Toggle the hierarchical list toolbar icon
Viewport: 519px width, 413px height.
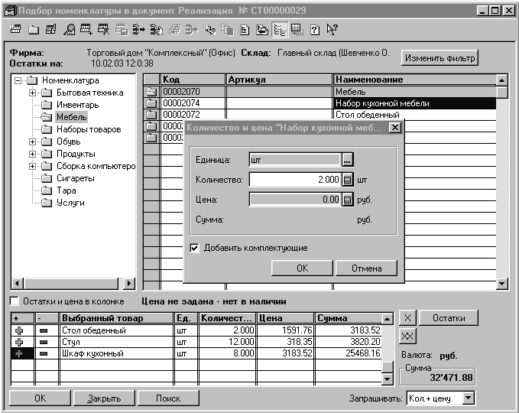[280, 30]
